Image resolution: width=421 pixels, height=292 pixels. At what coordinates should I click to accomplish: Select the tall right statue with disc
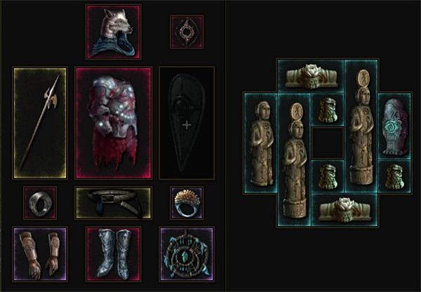[361, 126]
